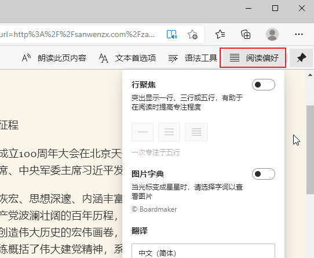Click the 行聚焦 heading text

(x=144, y=85)
